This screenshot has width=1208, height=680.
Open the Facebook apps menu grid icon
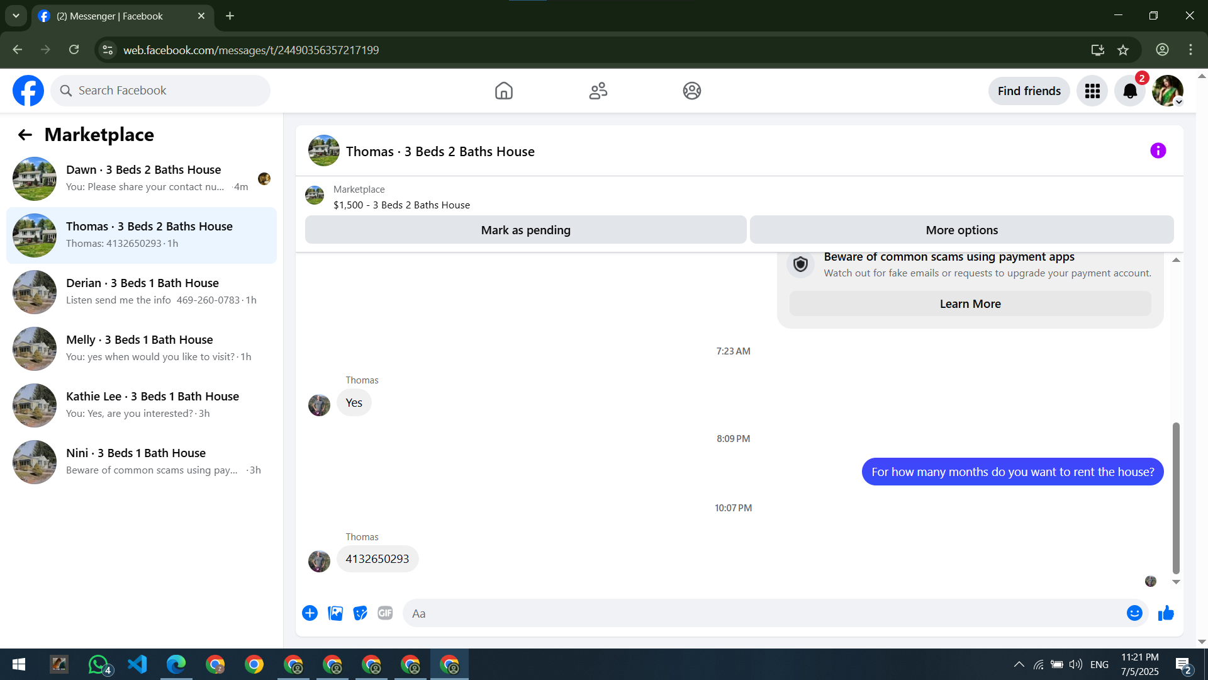[x=1092, y=91]
